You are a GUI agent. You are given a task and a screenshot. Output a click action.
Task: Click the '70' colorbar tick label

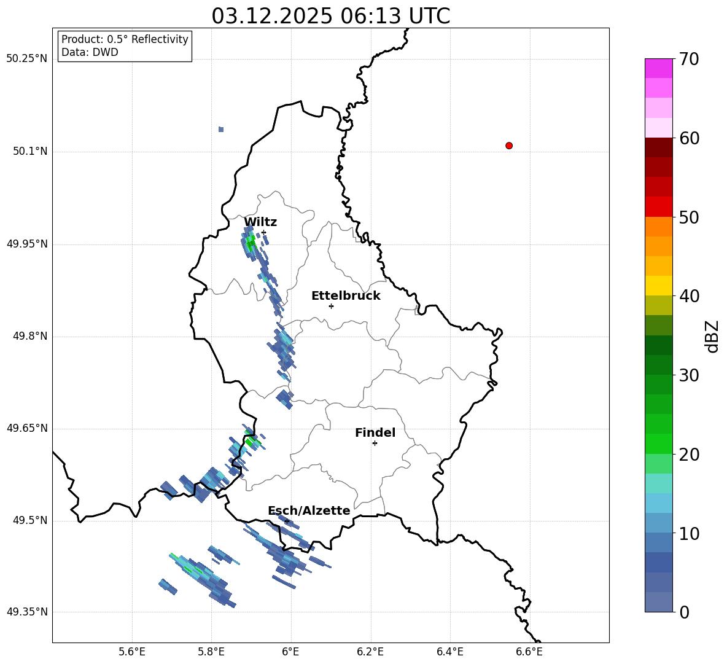pyautogui.click(x=689, y=59)
